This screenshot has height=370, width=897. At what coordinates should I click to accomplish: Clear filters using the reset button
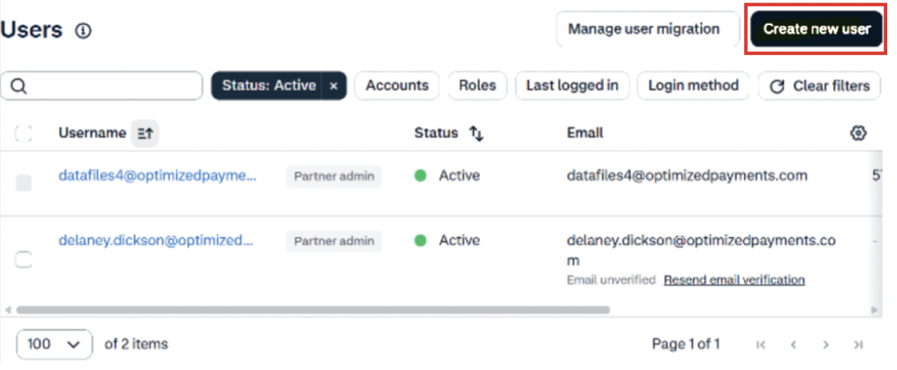819,86
